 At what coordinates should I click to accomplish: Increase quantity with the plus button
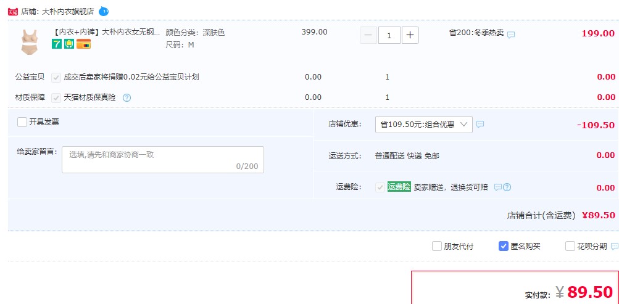pyautogui.click(x=410, y=35)
